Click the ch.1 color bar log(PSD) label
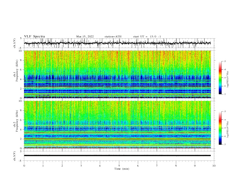 pos(228,79)
